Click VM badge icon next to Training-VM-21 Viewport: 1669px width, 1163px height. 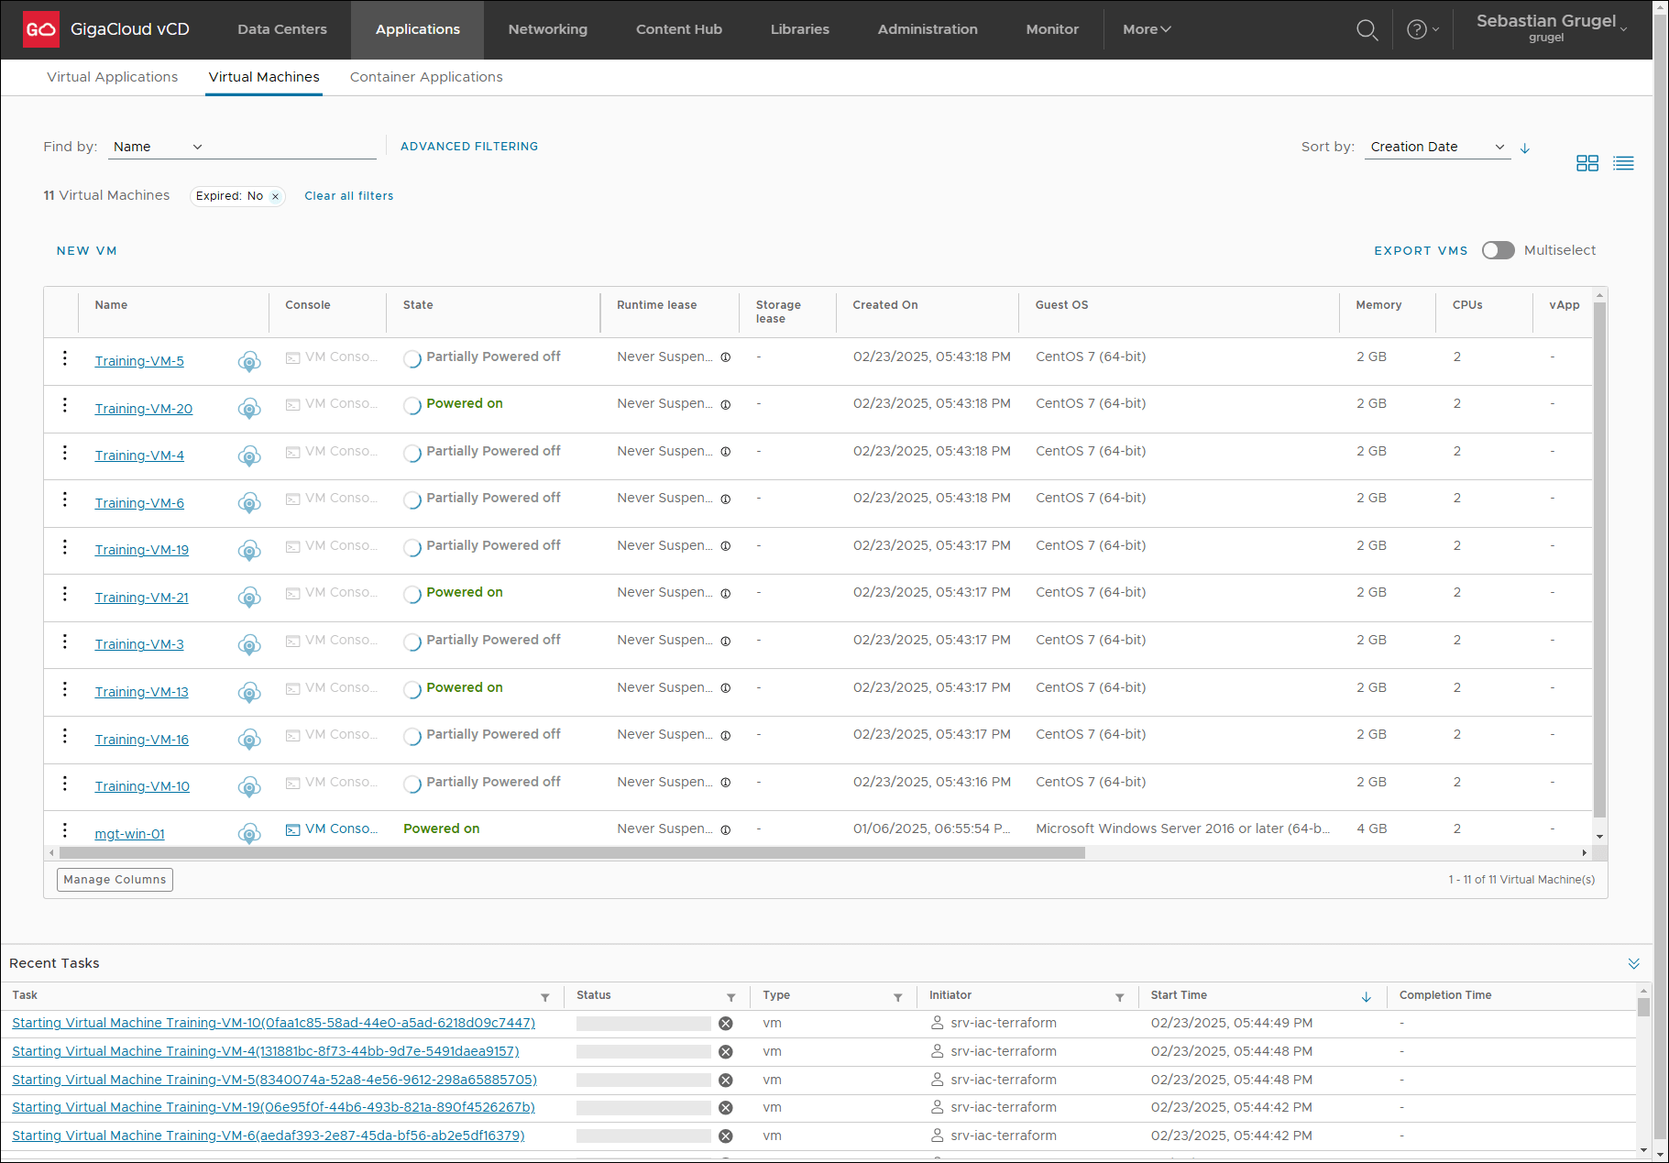click(249, 598)
